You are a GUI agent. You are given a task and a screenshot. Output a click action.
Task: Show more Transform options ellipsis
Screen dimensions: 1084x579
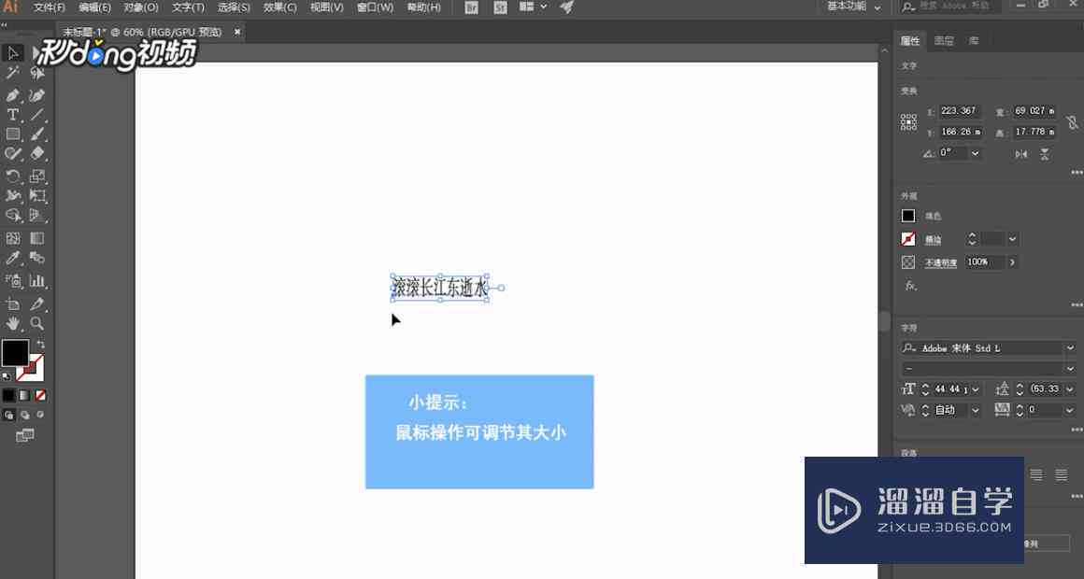point(1076,173)
